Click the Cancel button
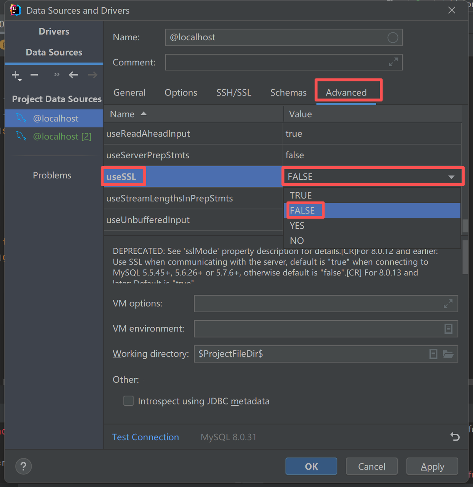 tap(372, 466)
